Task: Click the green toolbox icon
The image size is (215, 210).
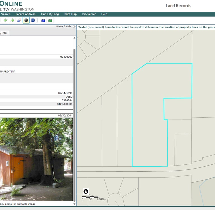Action: coord(50,20)
